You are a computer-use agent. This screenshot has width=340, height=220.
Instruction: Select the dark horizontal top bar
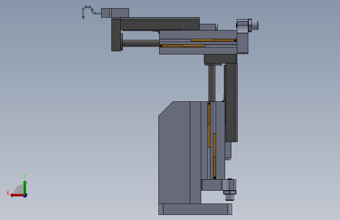(160, 23)
